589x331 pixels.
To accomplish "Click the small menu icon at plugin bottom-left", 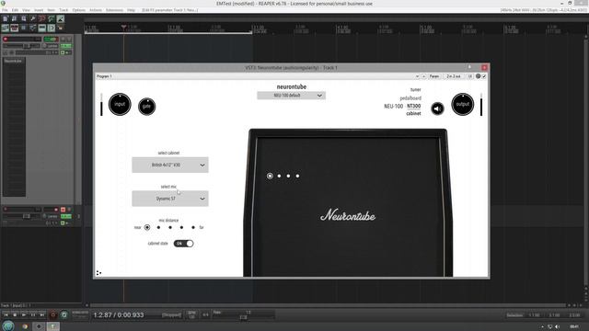I will [x=98, y=273].
